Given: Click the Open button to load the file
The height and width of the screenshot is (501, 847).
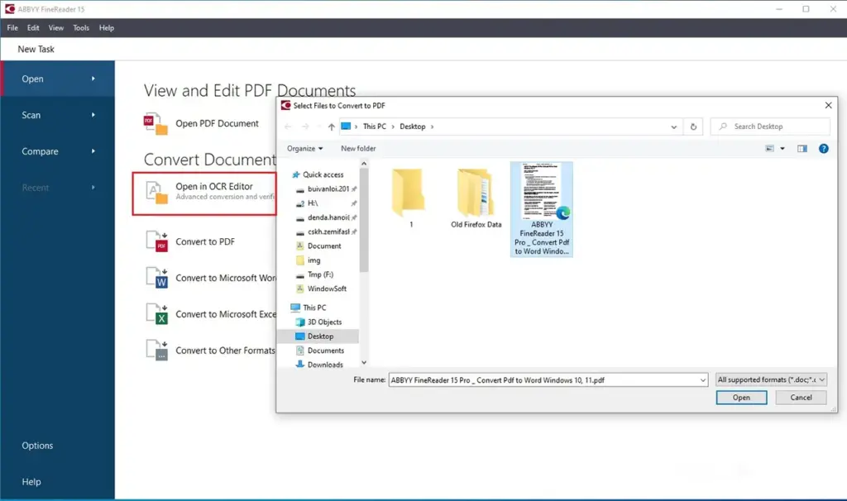Looking at the screenshot, I should coord(741,397).
